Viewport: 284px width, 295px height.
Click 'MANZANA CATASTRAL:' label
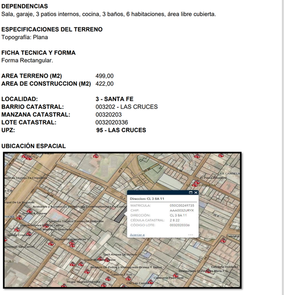tap(36, 115)
